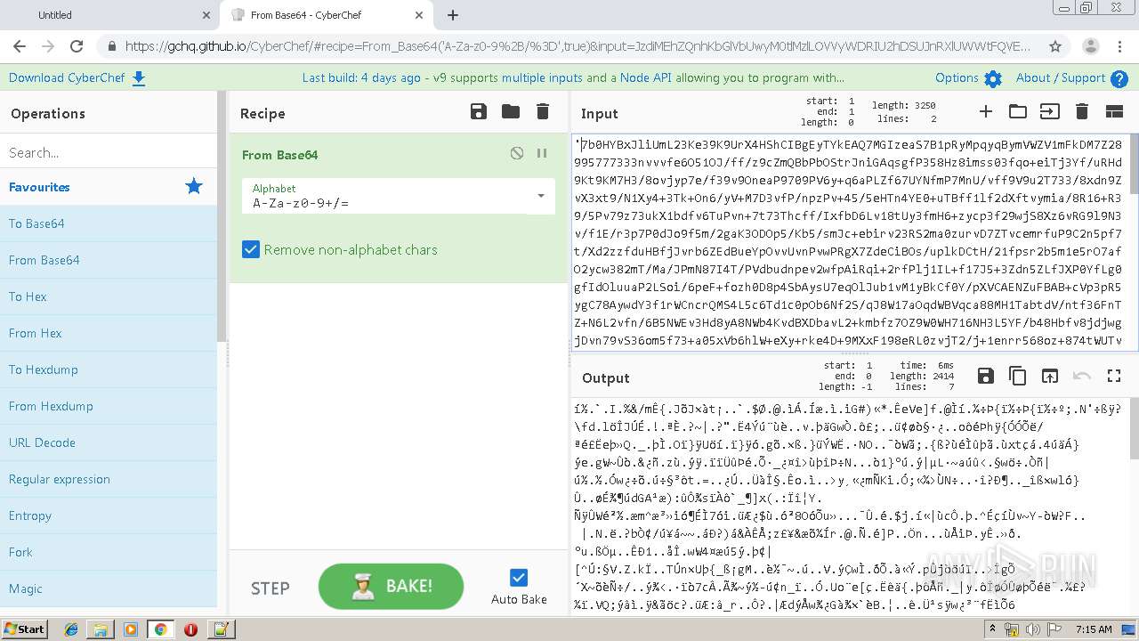Image resolution: width=1139 pixels, height=641 pixels.
Task: Clear the recipe with the trash icon
Action: [x=543, y=111]
